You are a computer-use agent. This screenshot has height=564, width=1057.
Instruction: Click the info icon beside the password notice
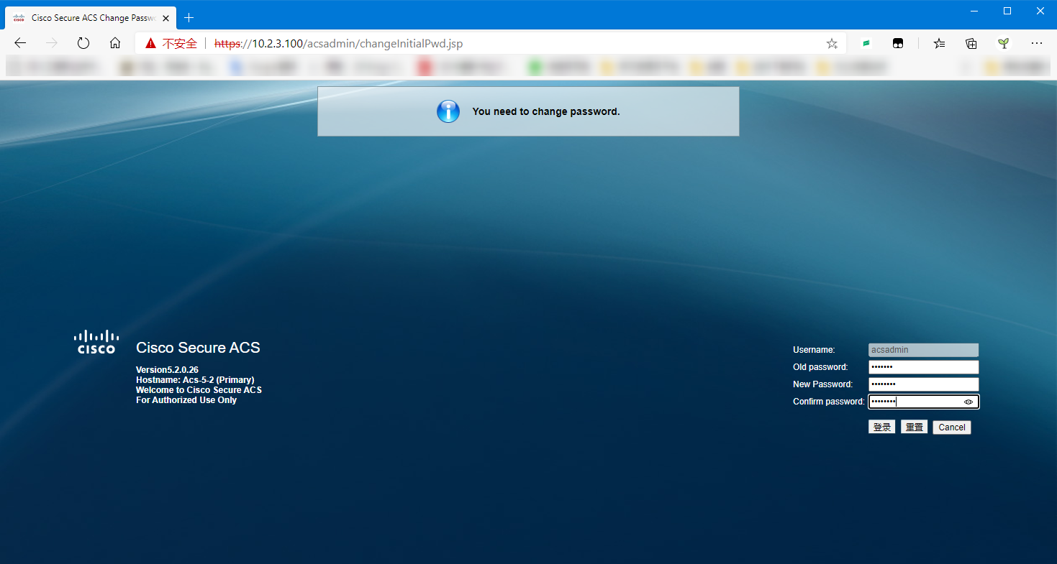pyautogui.click(x=448, y=111)
